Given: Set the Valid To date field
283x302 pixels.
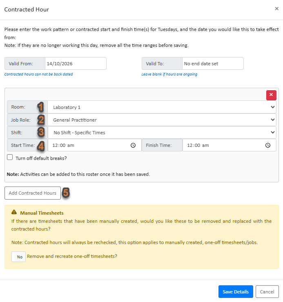Looking at the screenshot, I should [213, 64].
